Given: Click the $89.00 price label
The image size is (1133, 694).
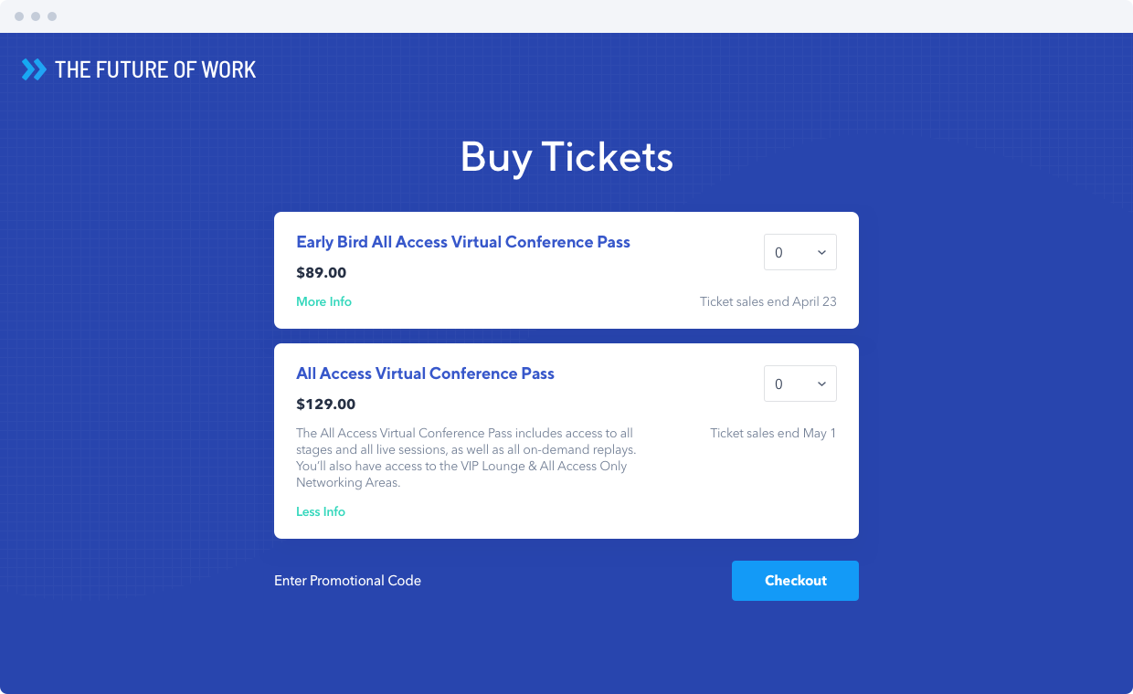Looking at the screenshot, I should click(322, 272).
